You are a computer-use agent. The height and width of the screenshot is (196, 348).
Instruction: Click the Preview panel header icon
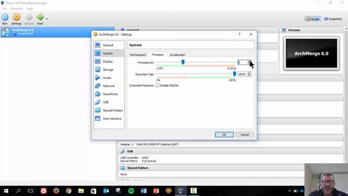tap(284, 30)
